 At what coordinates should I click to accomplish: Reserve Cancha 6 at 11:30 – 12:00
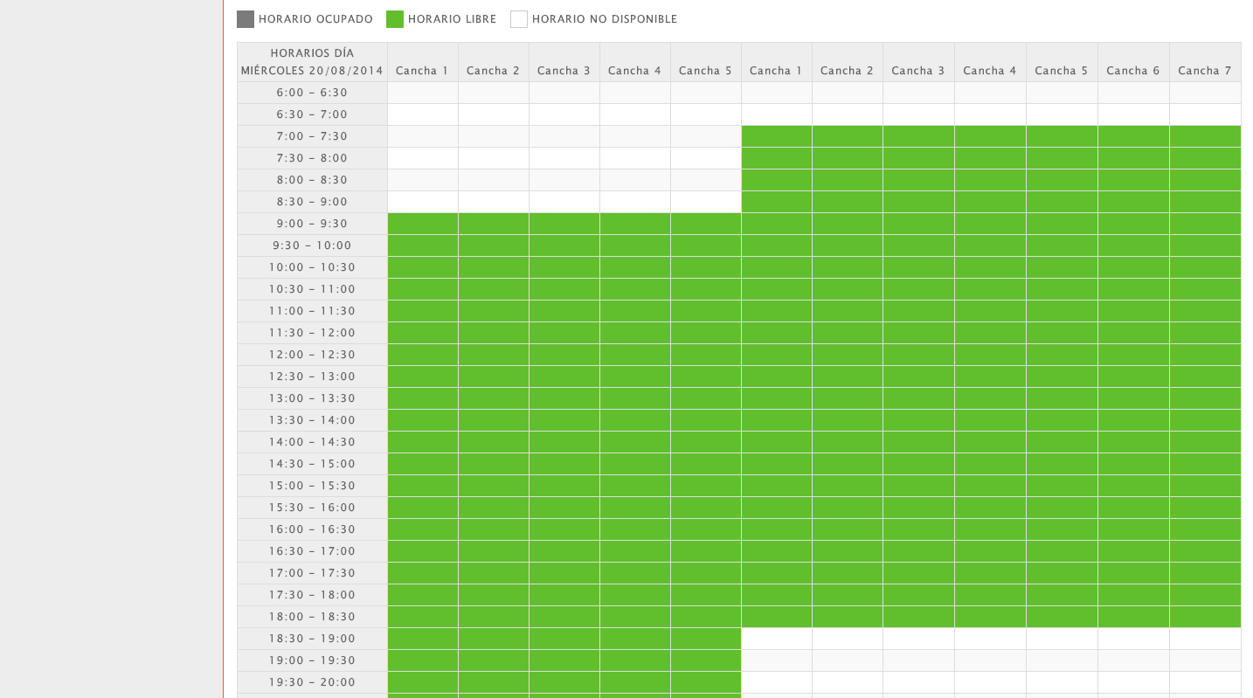click(x=1133, y=333)
